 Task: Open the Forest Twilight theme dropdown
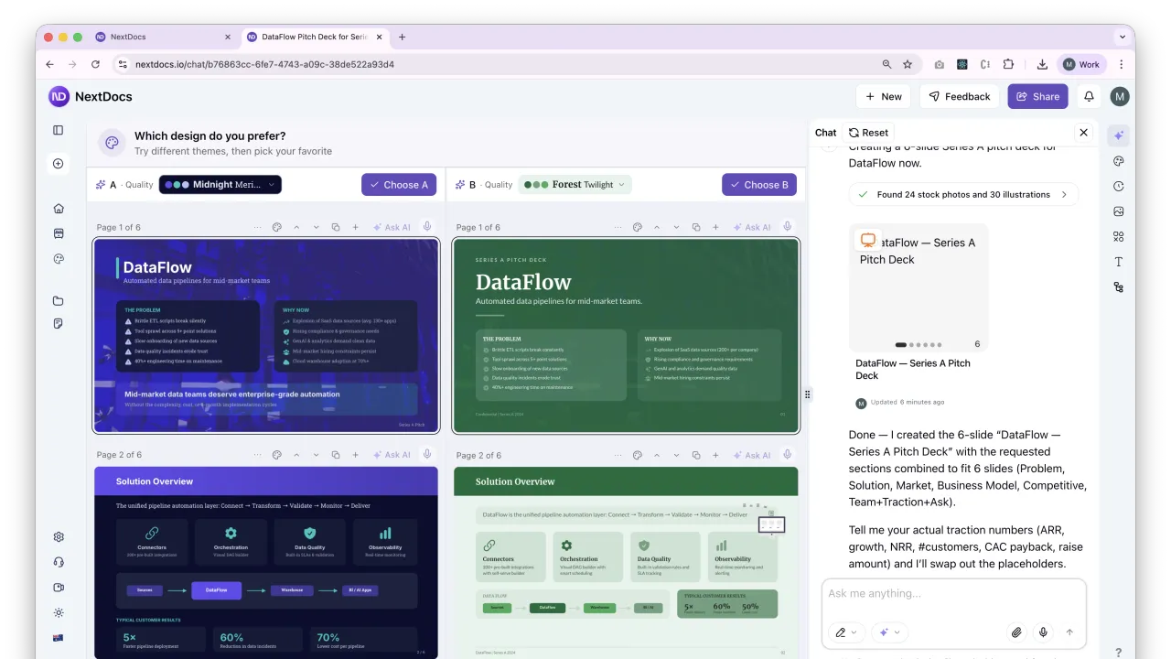pos(575,185)
